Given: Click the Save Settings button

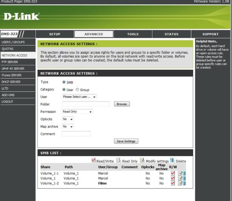Looking at the screenshot, I should tap(126, 141).
